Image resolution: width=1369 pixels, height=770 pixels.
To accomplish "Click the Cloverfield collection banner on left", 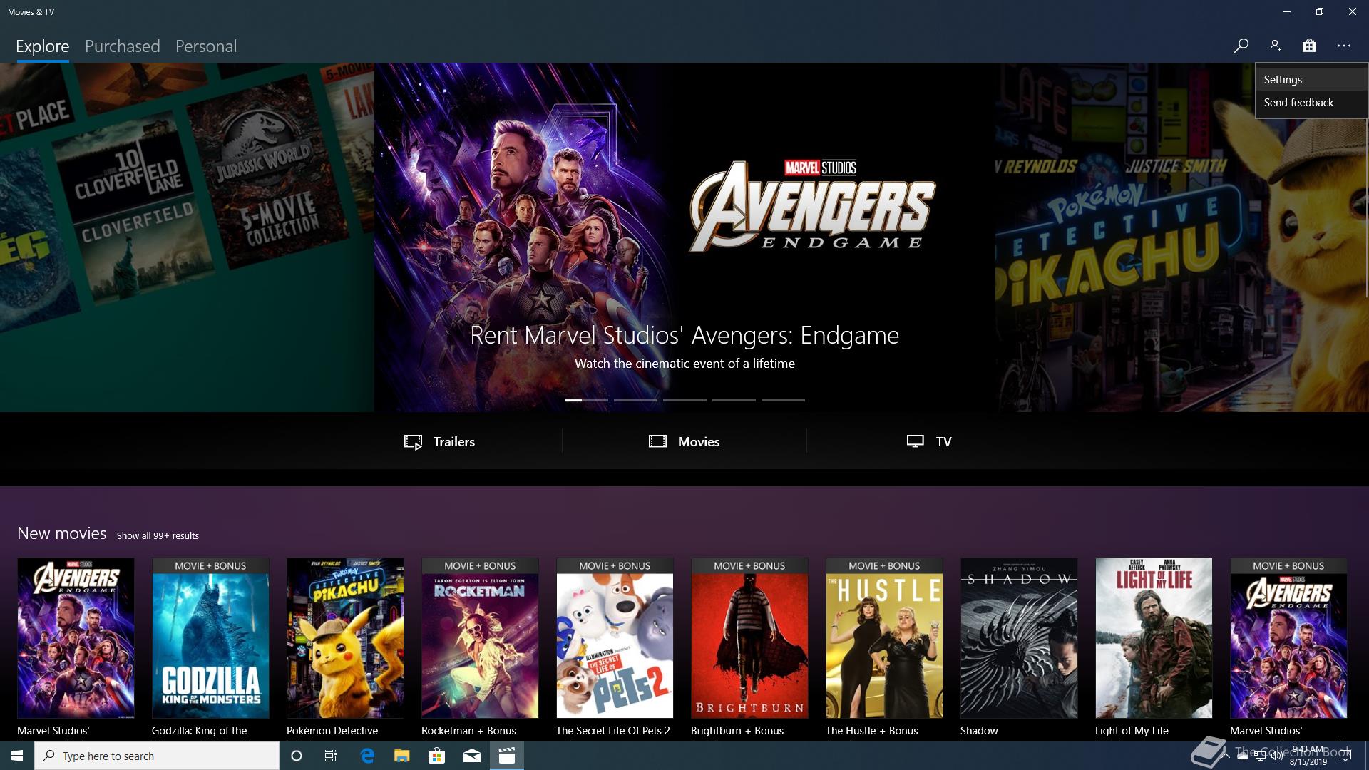I will (187, 237).
